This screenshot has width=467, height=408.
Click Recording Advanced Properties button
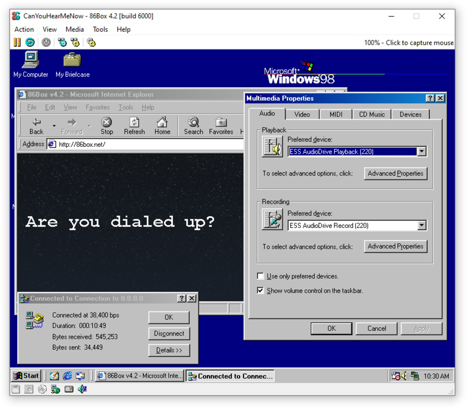tap(395, 246)
